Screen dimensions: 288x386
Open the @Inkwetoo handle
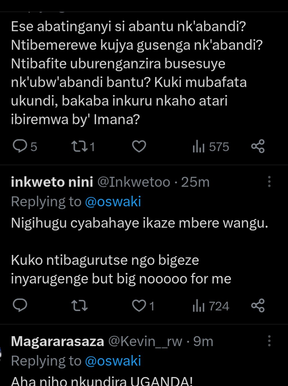tap(134, 182)
